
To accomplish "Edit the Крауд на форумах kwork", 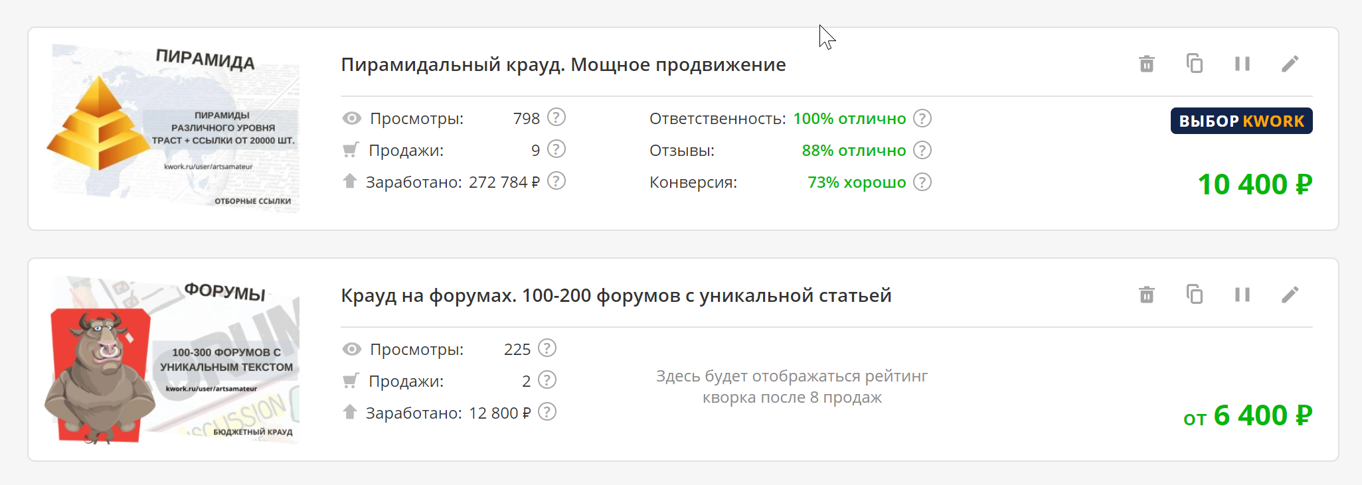I will (1290, 295).
